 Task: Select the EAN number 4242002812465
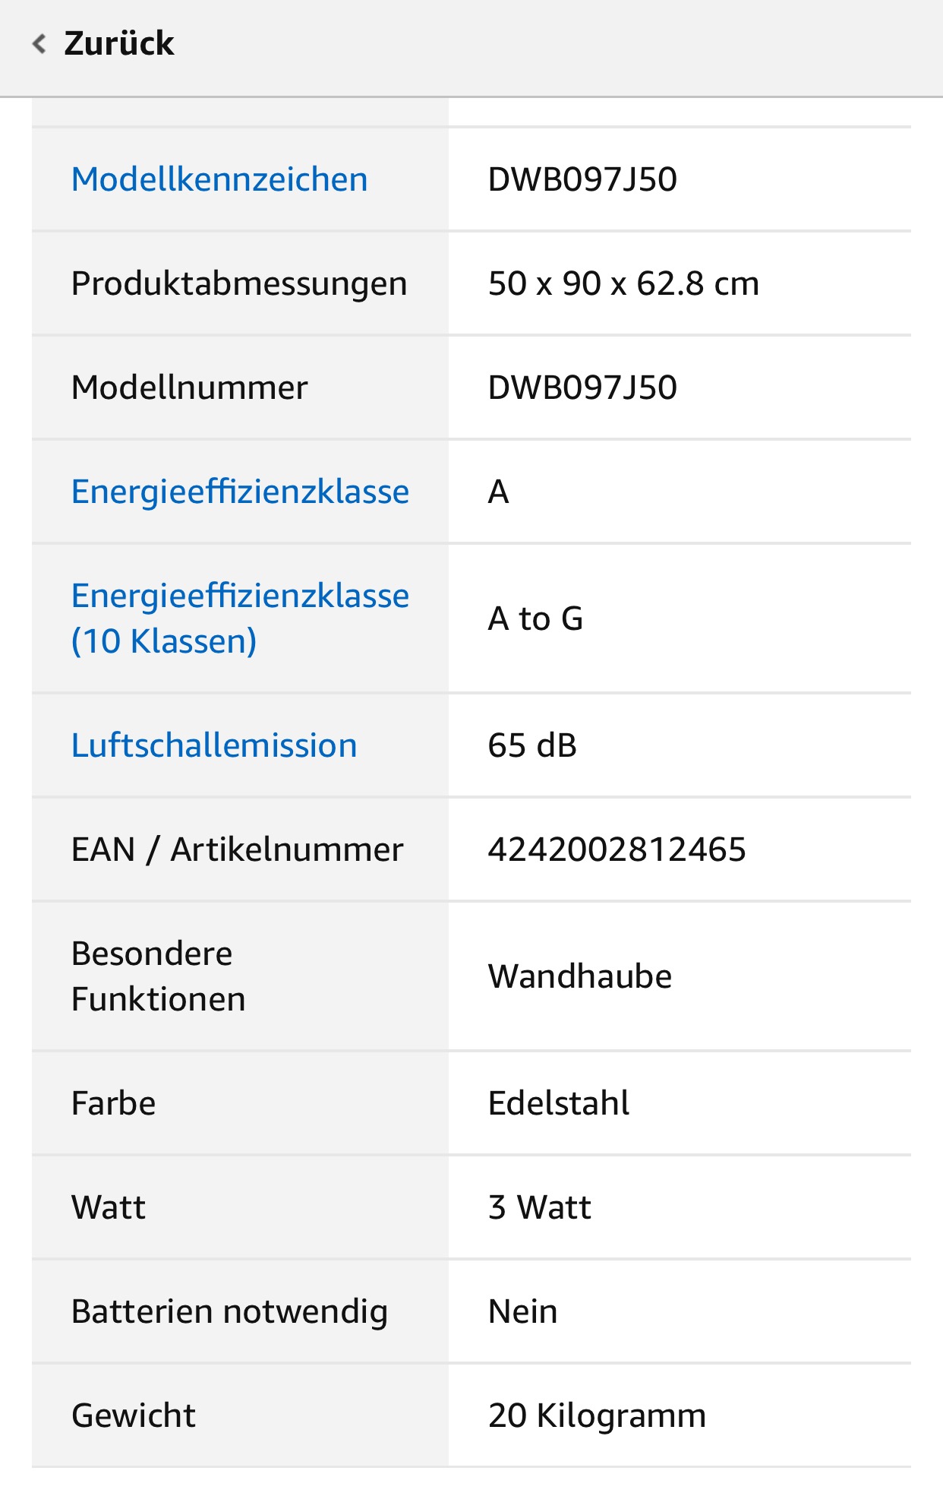point(617,849)
